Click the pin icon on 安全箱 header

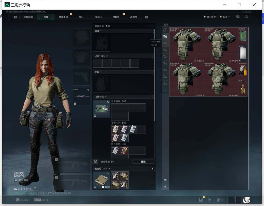[x=153, y=169]
